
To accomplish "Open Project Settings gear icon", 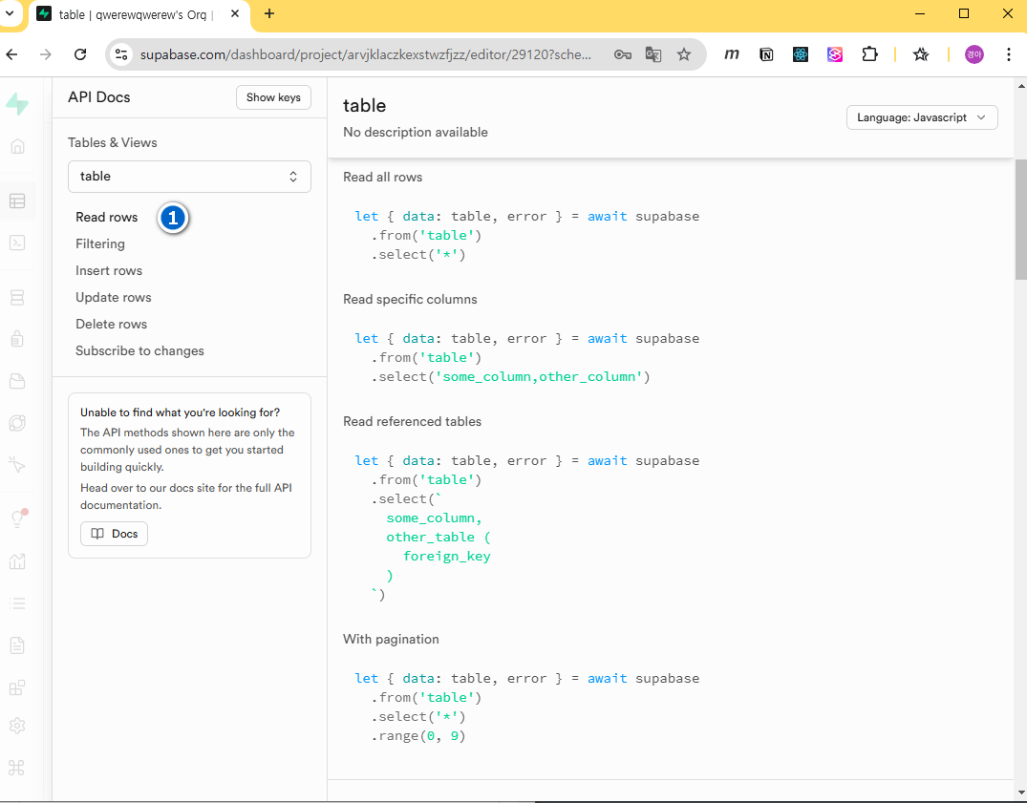I will point(17,726).
